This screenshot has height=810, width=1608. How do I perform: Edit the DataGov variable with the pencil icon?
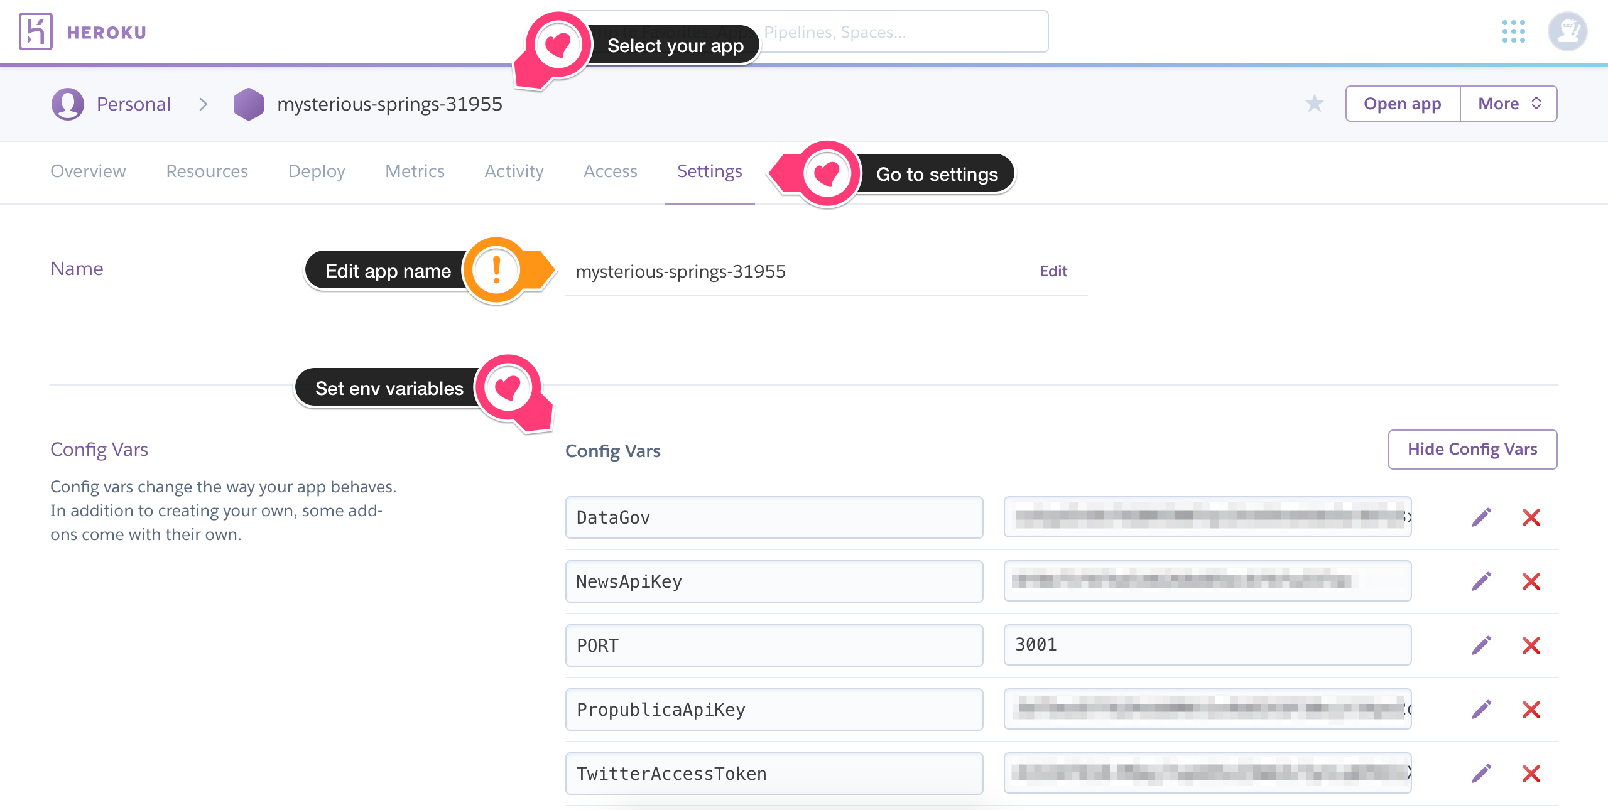1481,517
